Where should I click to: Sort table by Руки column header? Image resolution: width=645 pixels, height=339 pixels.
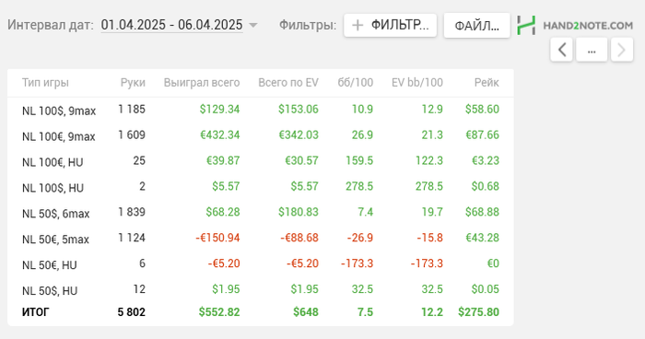click(133, 83)
